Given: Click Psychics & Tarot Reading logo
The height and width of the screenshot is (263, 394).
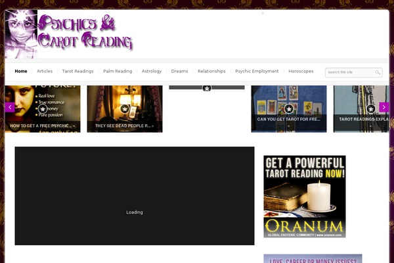Looking at the screenshot, I should tap(69, 34).
